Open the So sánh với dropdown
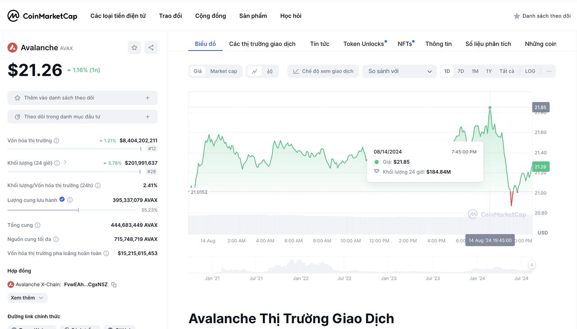Viewport: 577px width, 329px height. (x=399, y=71)
